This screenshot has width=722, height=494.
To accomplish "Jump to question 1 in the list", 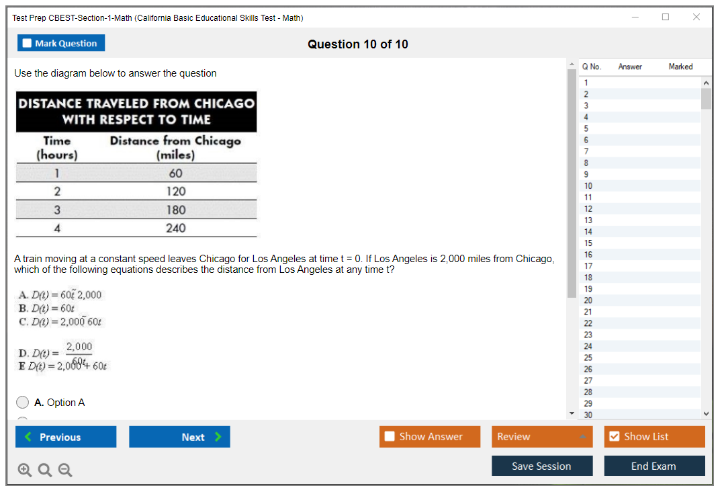I will [586, 83].
